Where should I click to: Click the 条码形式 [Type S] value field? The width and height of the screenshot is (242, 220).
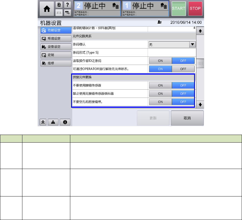[x=172, y=52]
